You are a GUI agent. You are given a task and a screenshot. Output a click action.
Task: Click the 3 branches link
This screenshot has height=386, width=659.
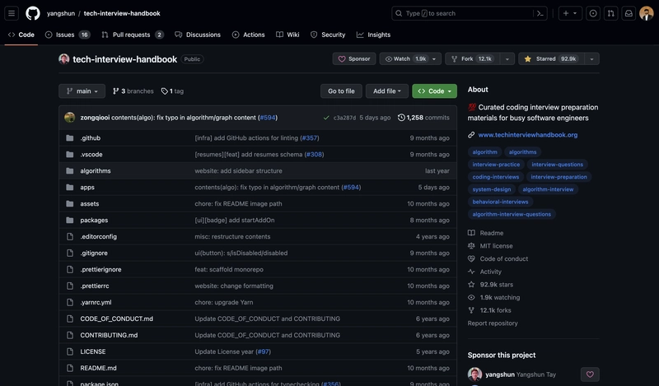tap(133, 91)
